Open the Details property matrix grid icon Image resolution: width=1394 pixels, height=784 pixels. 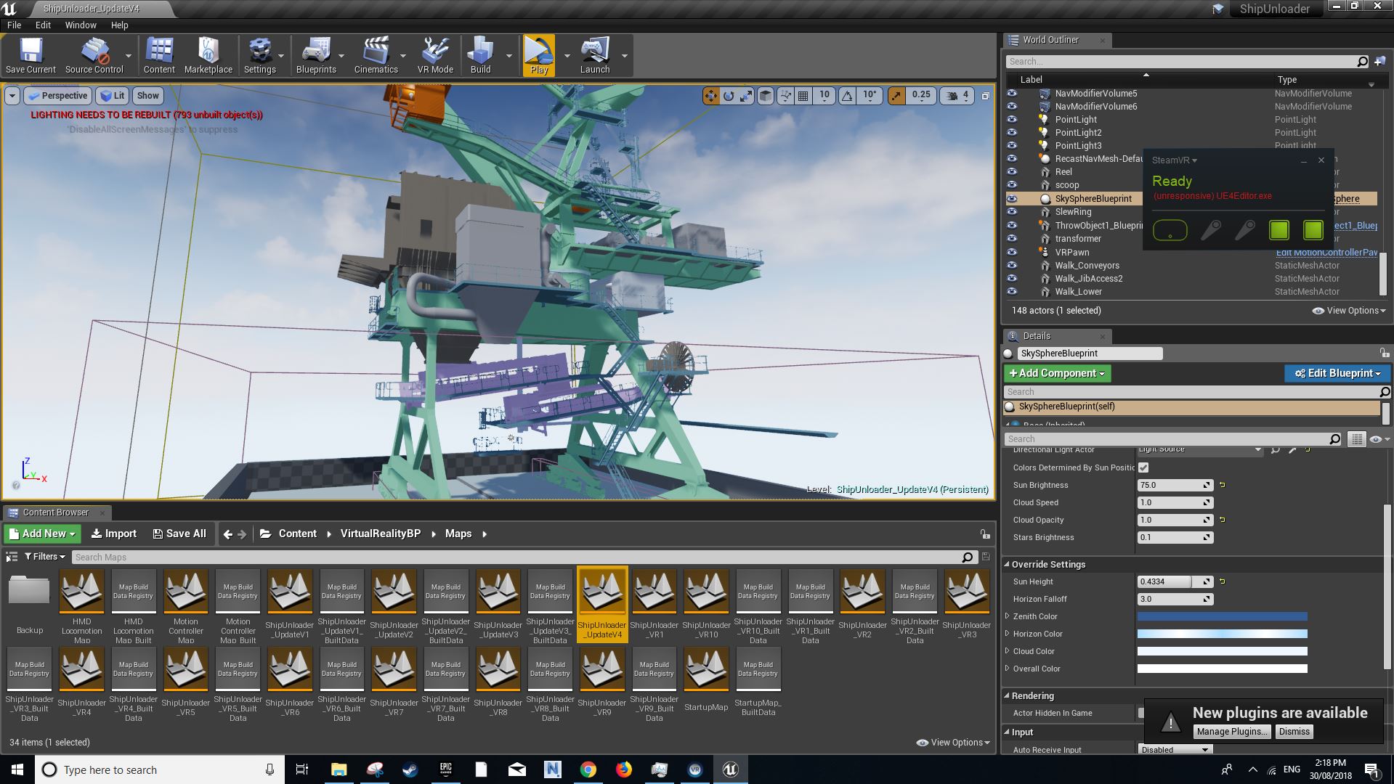(x=1356, y=439)
